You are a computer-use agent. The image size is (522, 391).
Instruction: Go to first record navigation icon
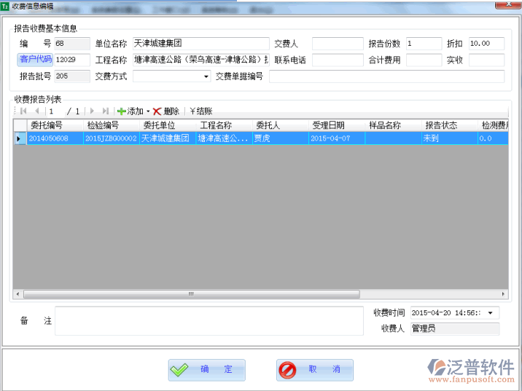pos(23,111)
